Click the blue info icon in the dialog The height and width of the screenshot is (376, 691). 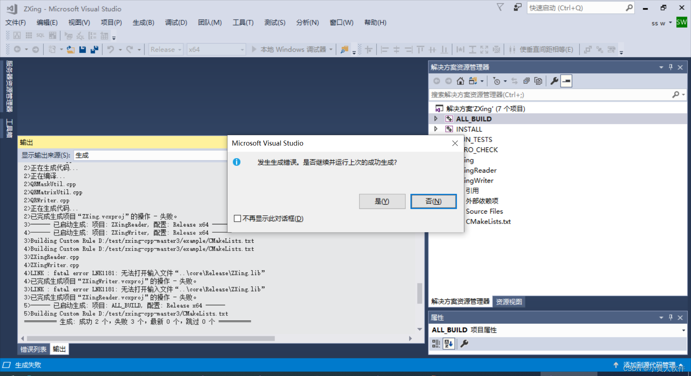pyautogui.click(x=236, y=162)
